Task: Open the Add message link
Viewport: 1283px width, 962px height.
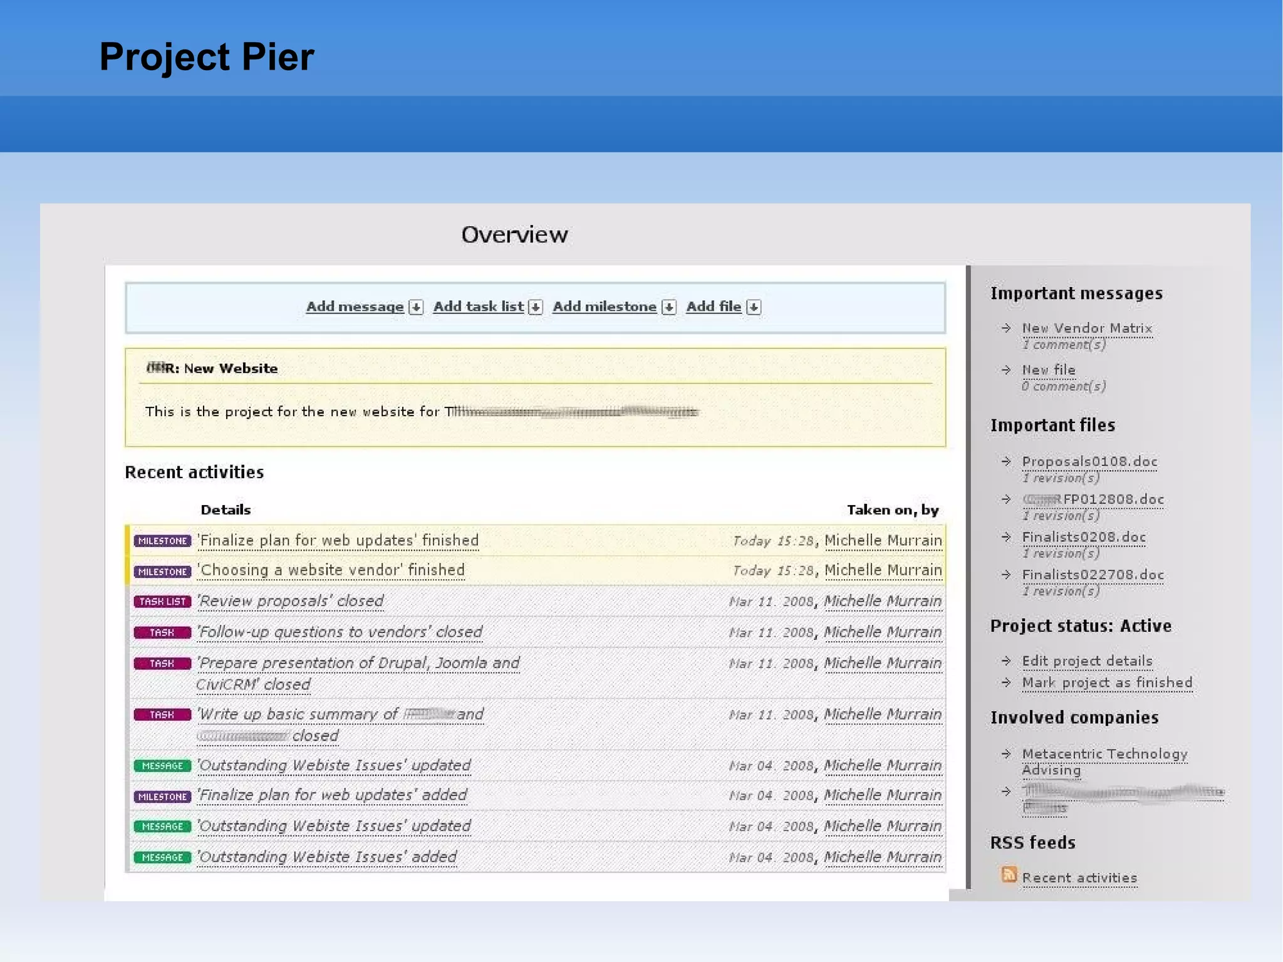Action: pos(355,306)
